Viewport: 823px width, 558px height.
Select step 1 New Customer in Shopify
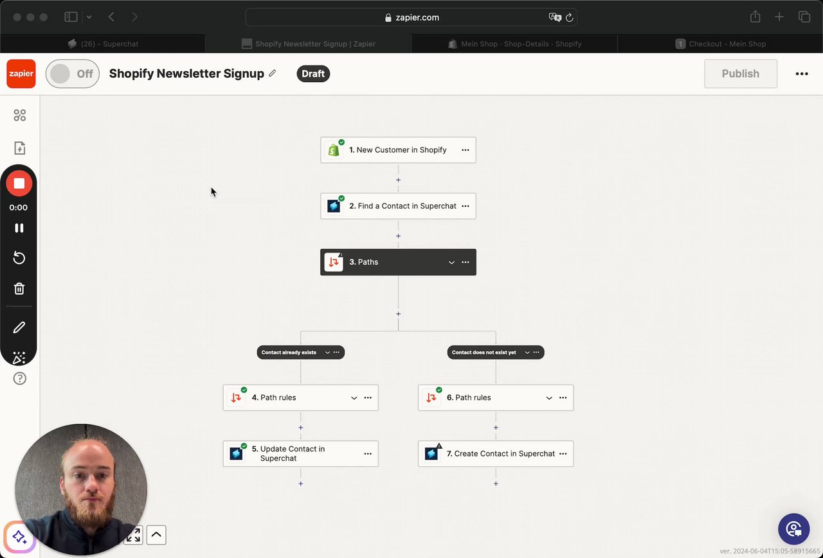399,150
